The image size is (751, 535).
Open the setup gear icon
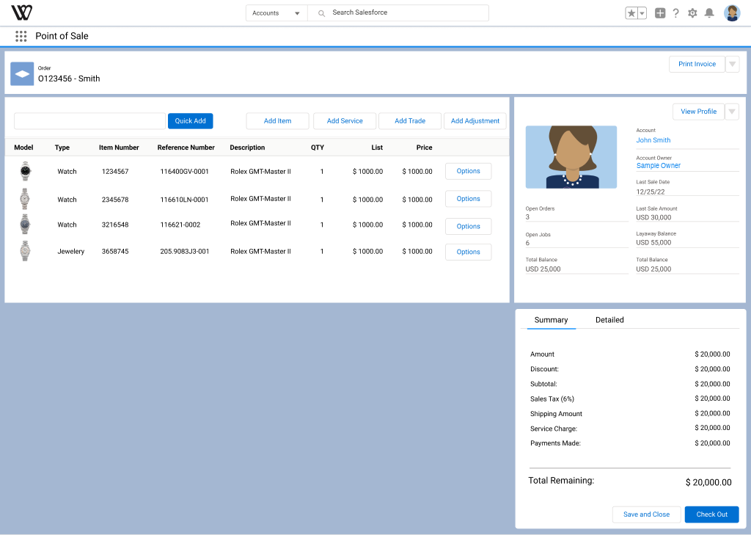coord(692,13)
